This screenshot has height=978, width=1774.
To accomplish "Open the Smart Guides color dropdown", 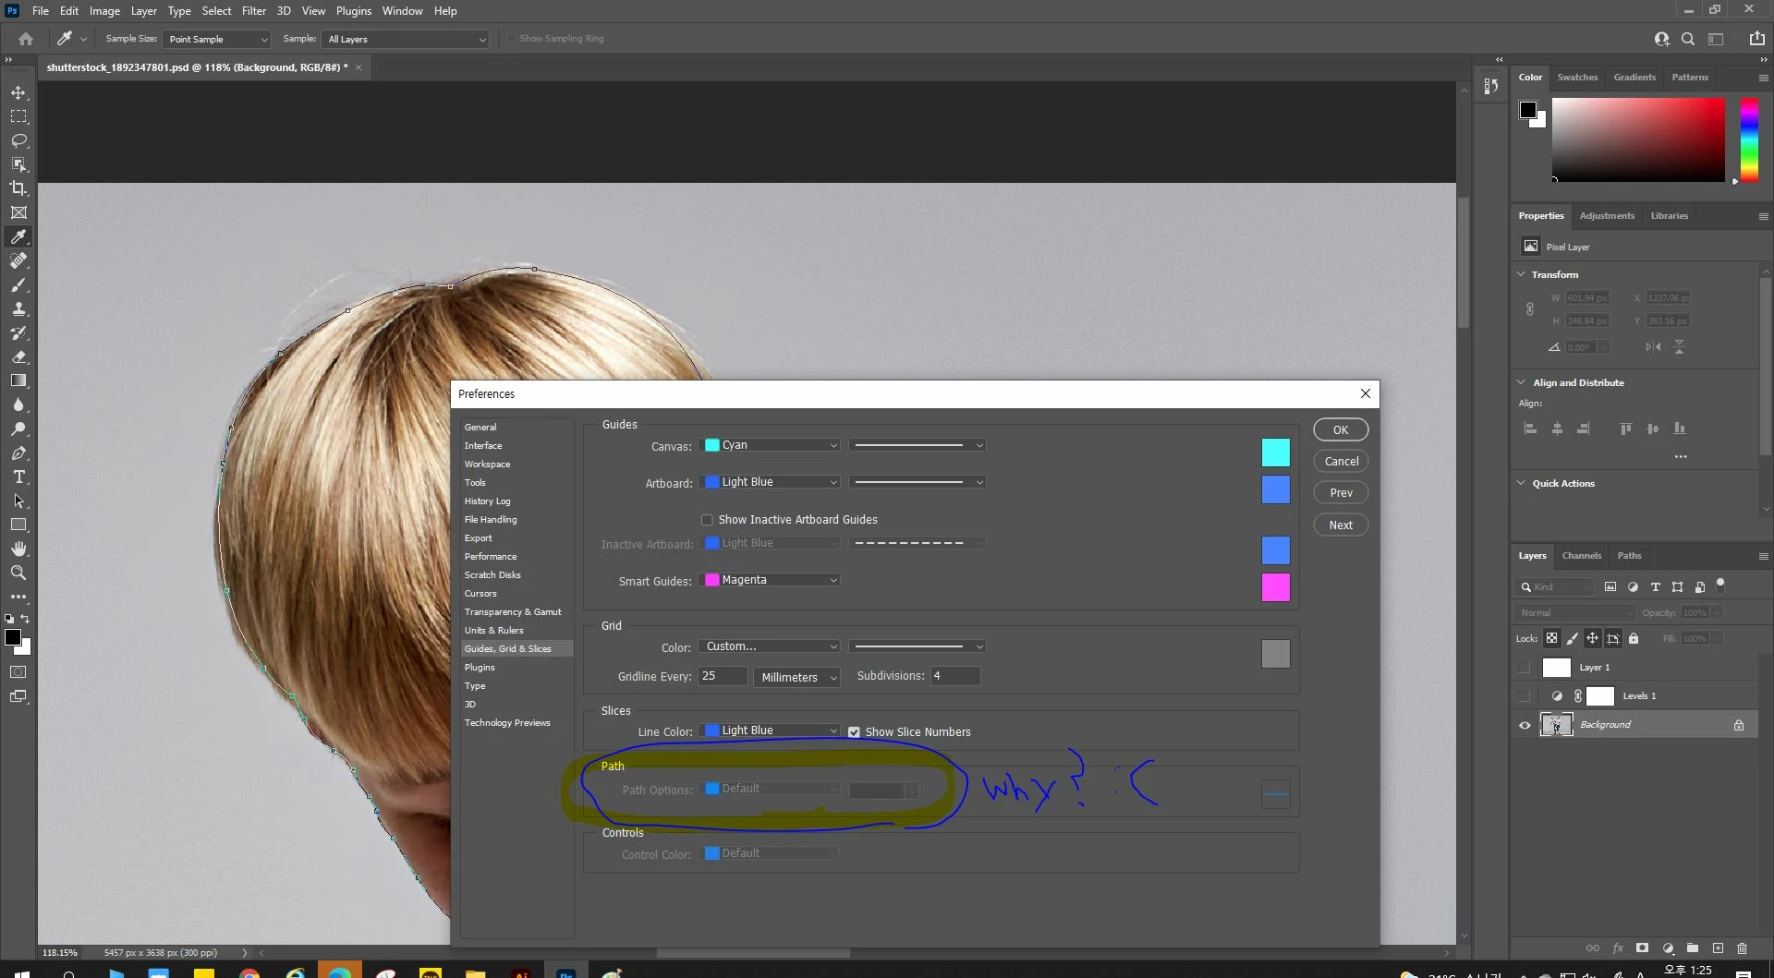I will pyautogui.click(x=771, y=580).
